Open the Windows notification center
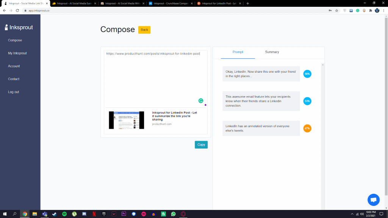The width and height of the screenshot is (388, 218). (x=381, y=214)
